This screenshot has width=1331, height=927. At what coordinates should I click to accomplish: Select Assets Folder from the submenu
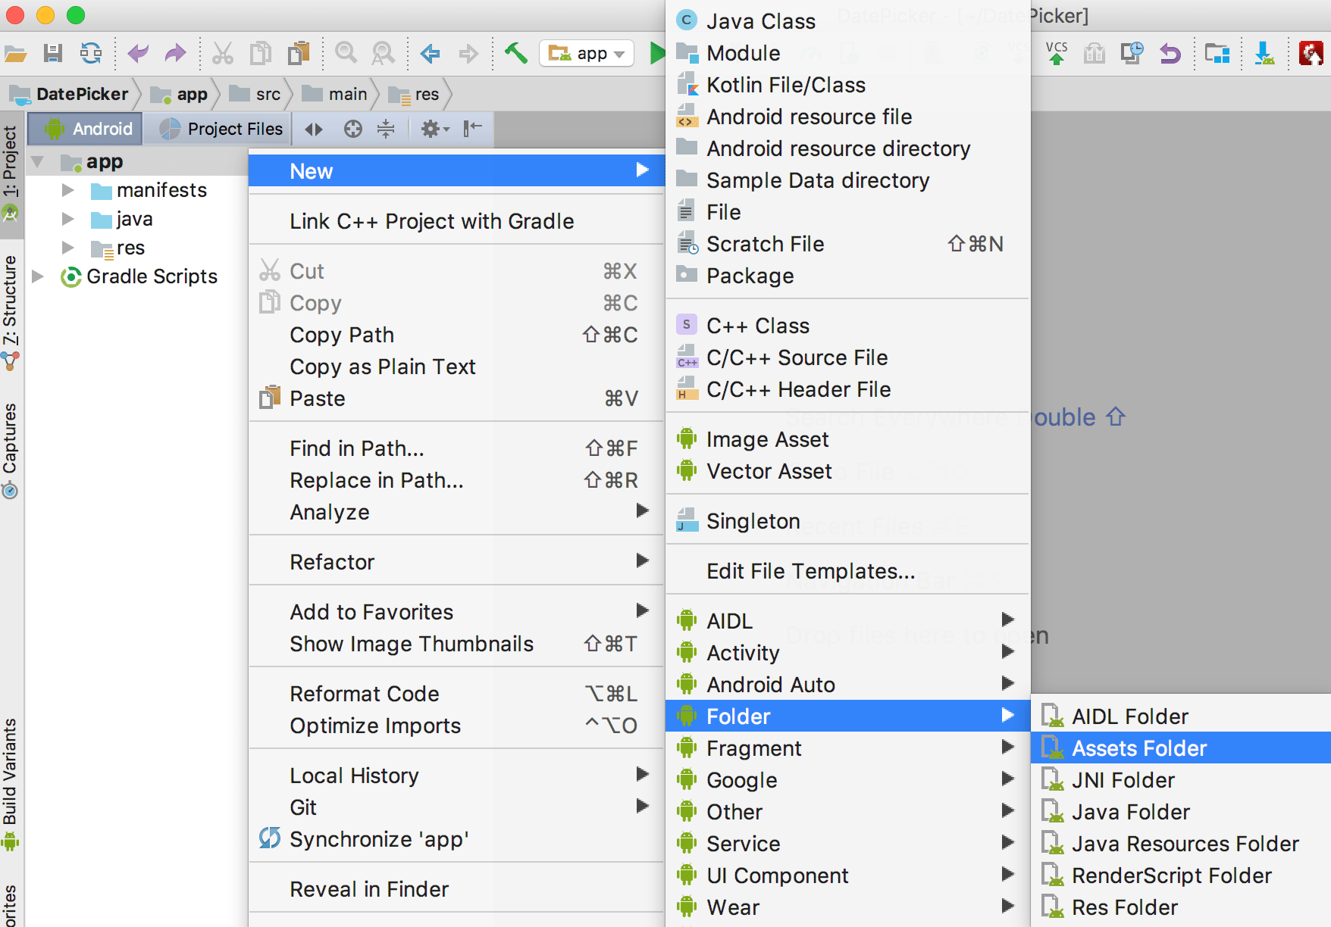1138,748
